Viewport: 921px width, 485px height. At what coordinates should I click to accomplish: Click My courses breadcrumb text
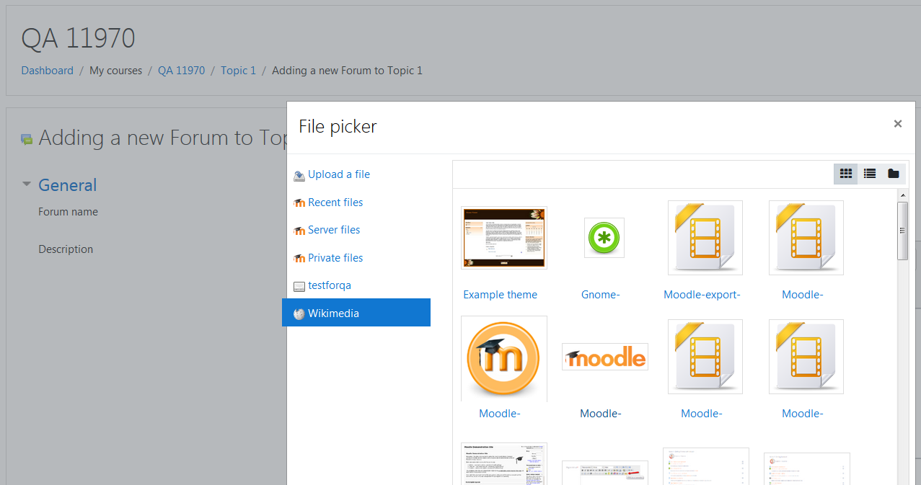[x=116, y=71]
